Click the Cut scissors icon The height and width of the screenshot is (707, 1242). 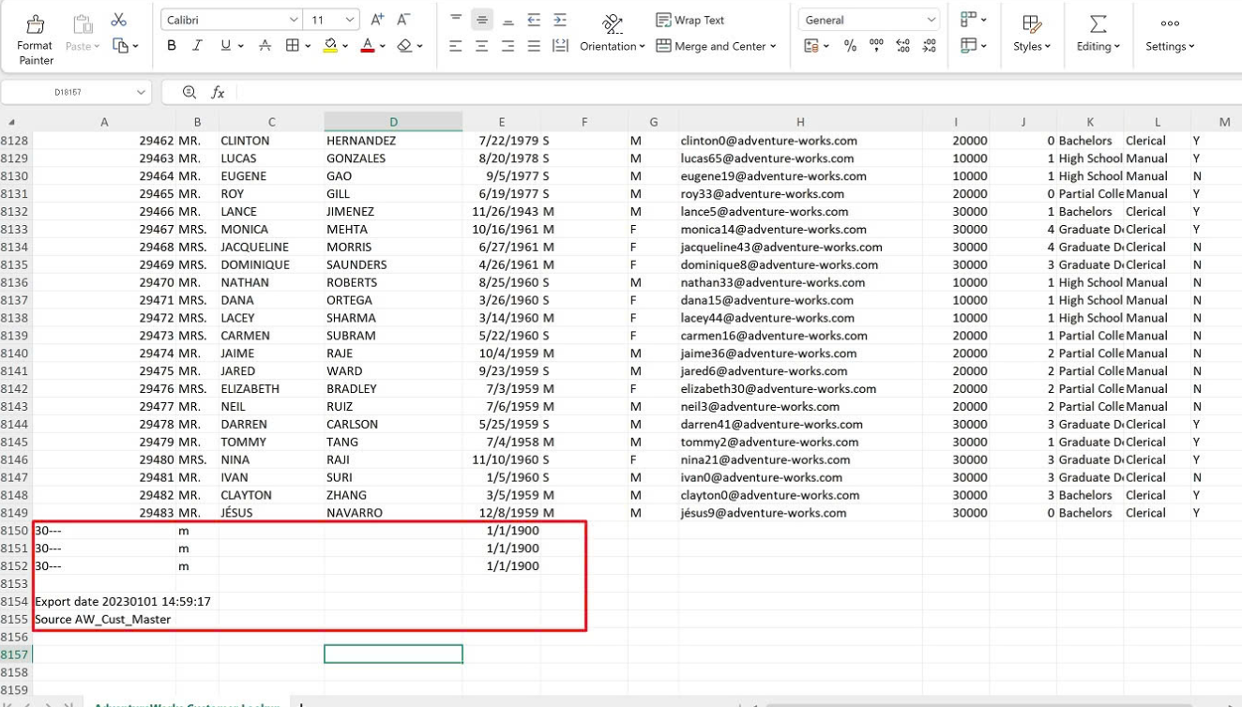pos(118,20)
